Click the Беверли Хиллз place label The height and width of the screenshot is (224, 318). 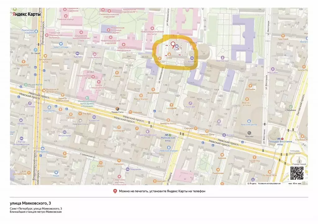(168, 123)
